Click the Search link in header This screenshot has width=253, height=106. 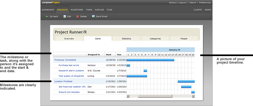coord(193,3)
